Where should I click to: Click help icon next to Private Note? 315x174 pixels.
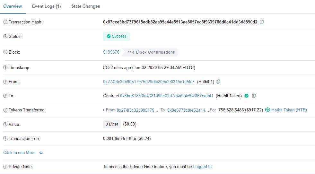tap(5, 167)
